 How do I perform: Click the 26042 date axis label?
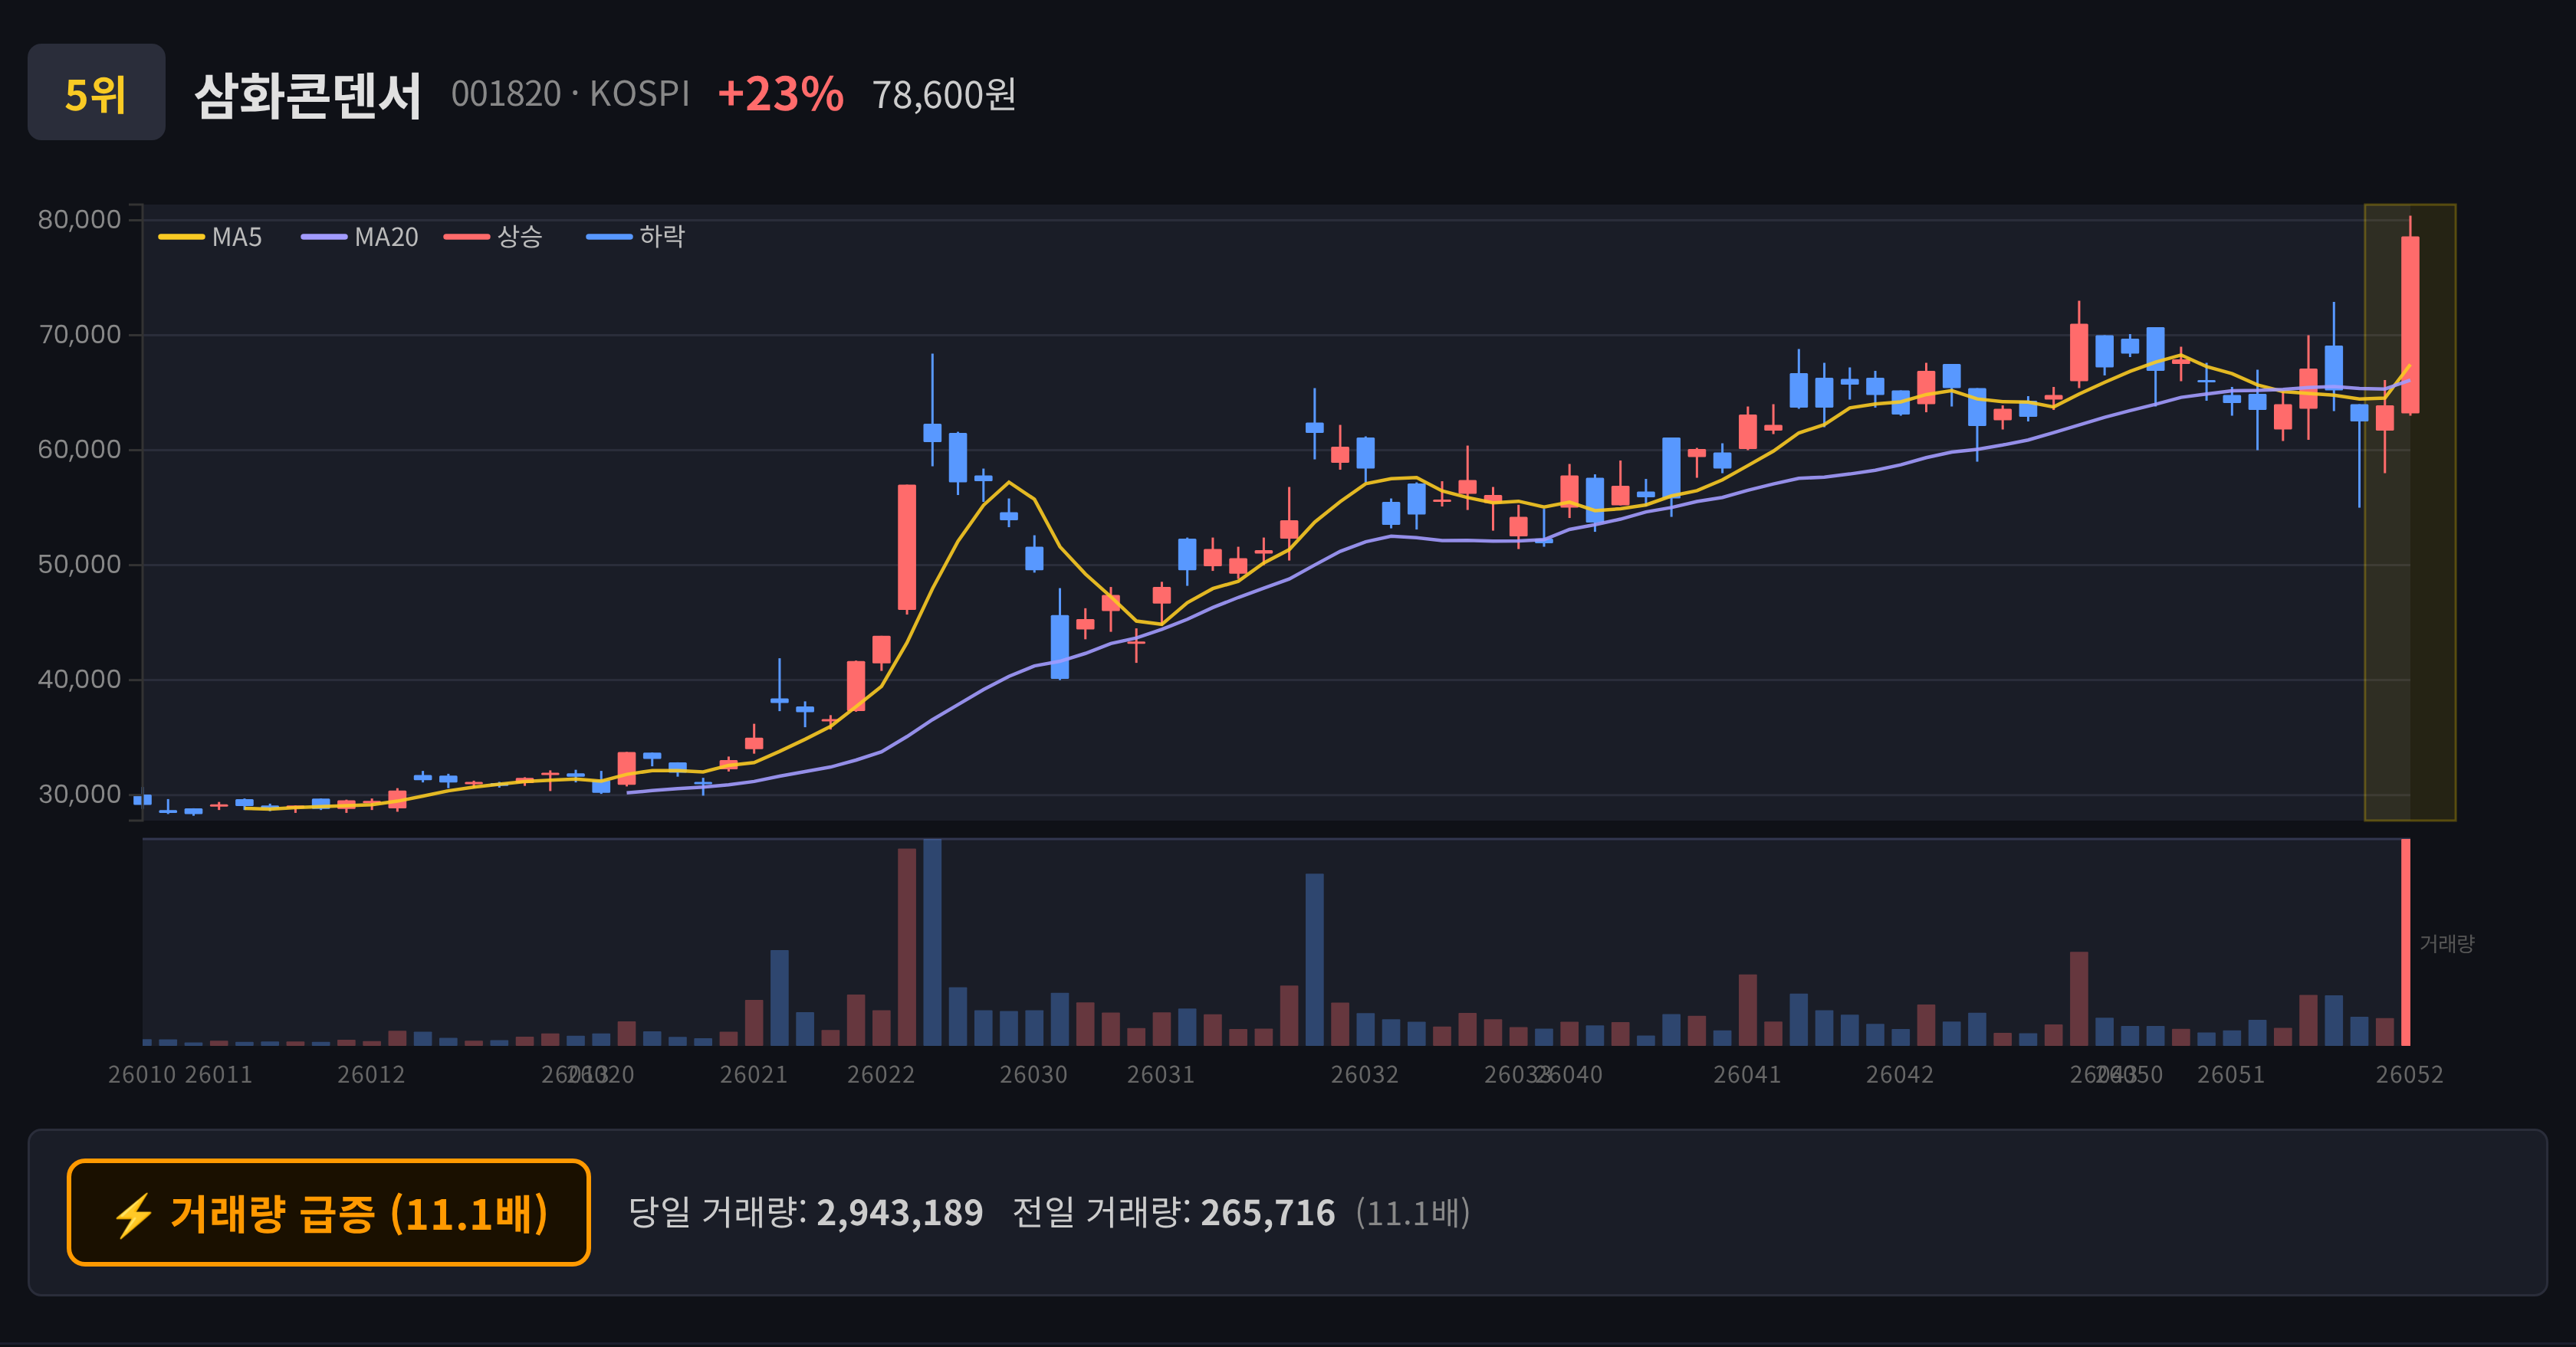pos(1900,1074)
